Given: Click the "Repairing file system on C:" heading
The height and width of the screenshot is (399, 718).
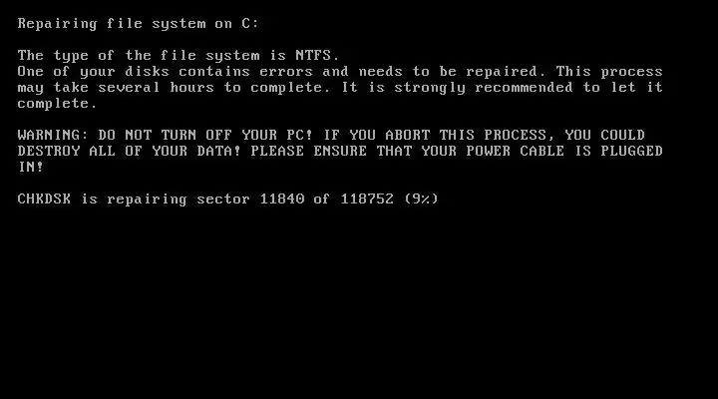Looking at the screenshot, I should 139,24.
